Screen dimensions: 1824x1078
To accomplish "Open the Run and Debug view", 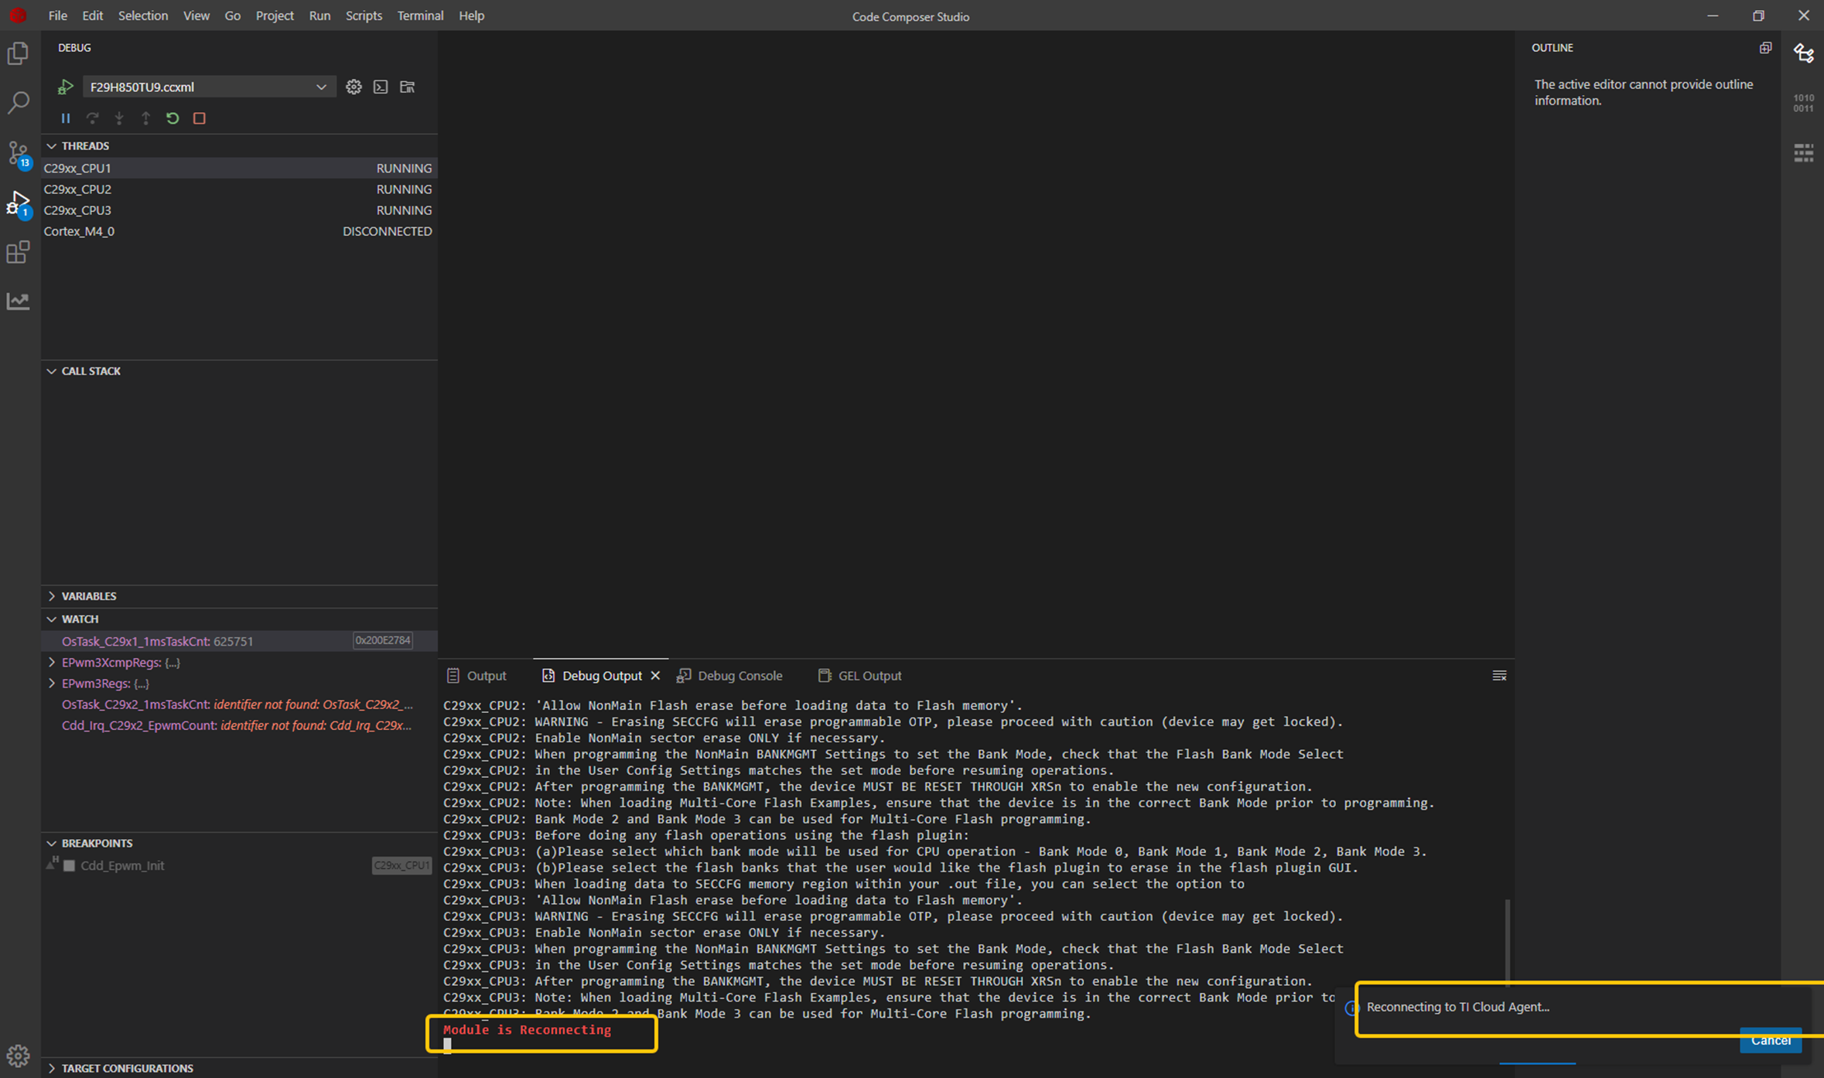I will pyautogui.click(x=18, y=203).
